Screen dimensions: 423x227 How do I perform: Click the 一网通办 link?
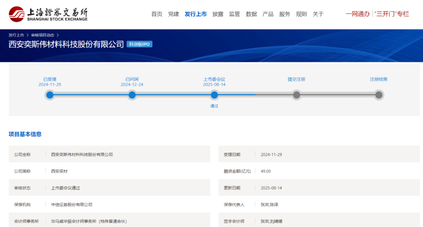357,14
